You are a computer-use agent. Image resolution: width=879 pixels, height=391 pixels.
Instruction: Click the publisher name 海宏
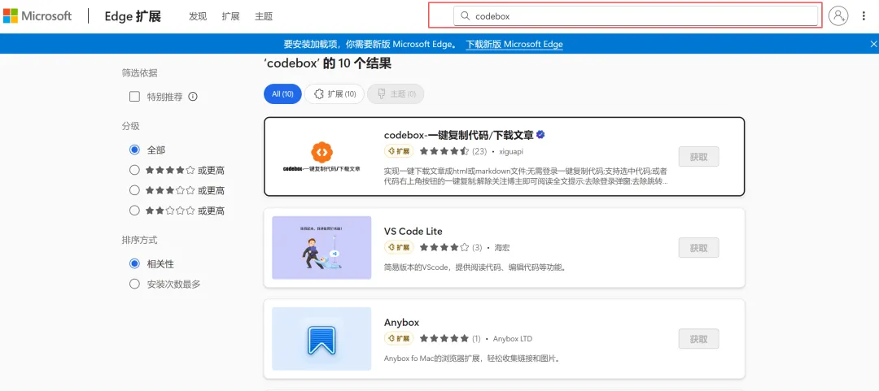point(501,247)
